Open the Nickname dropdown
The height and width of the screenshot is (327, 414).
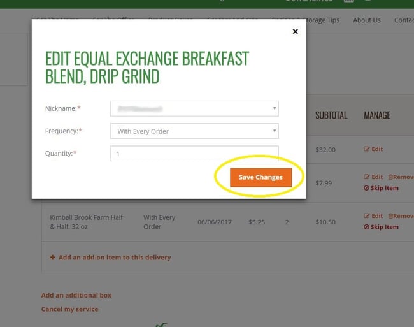pyautogui.click(x=194, y=108)
